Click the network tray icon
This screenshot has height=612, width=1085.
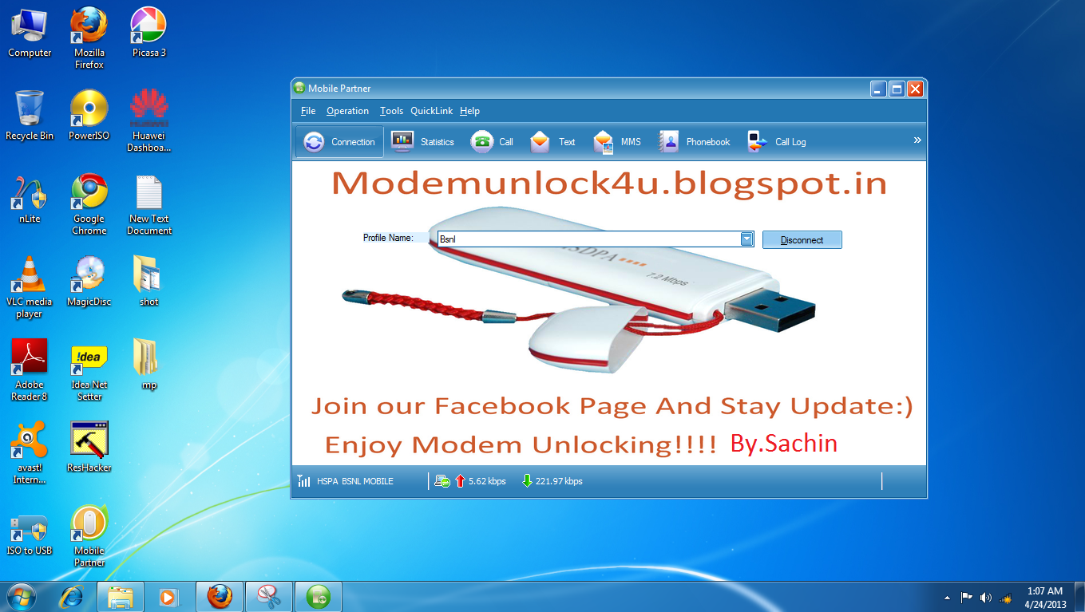tap(1006, 597)
